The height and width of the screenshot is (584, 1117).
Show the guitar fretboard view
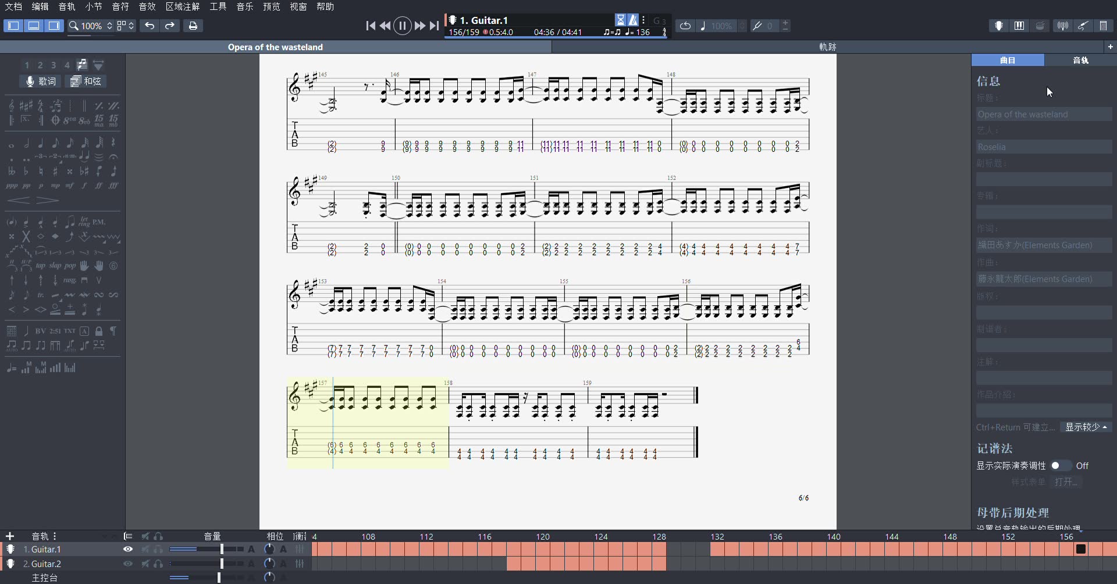[x=999, y=26]
